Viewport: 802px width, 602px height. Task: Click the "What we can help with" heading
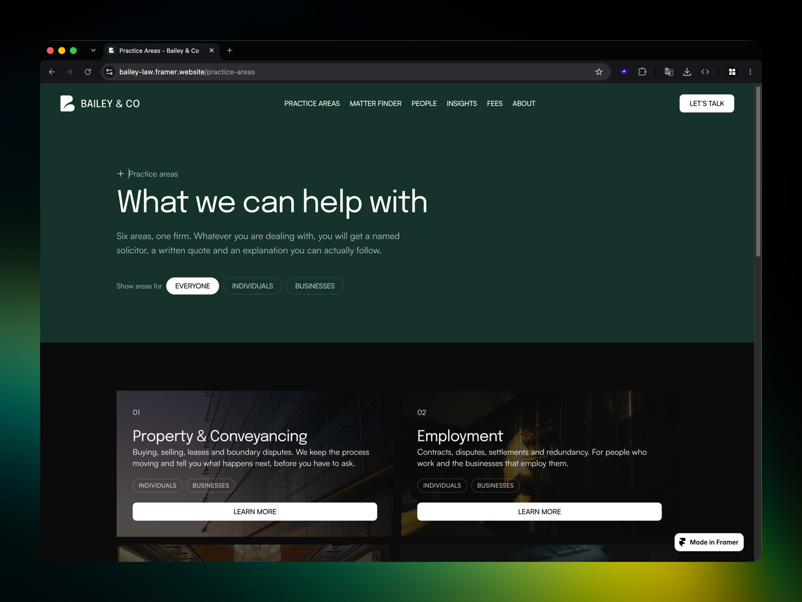click(272, 202)
